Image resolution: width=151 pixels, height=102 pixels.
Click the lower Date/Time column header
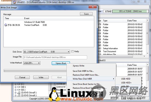click(136, 65)
